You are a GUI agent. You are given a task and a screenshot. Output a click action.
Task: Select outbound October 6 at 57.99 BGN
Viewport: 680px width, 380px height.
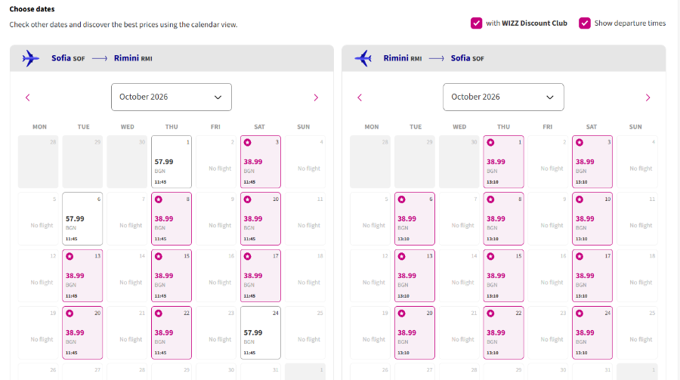(x=82, y=218)
